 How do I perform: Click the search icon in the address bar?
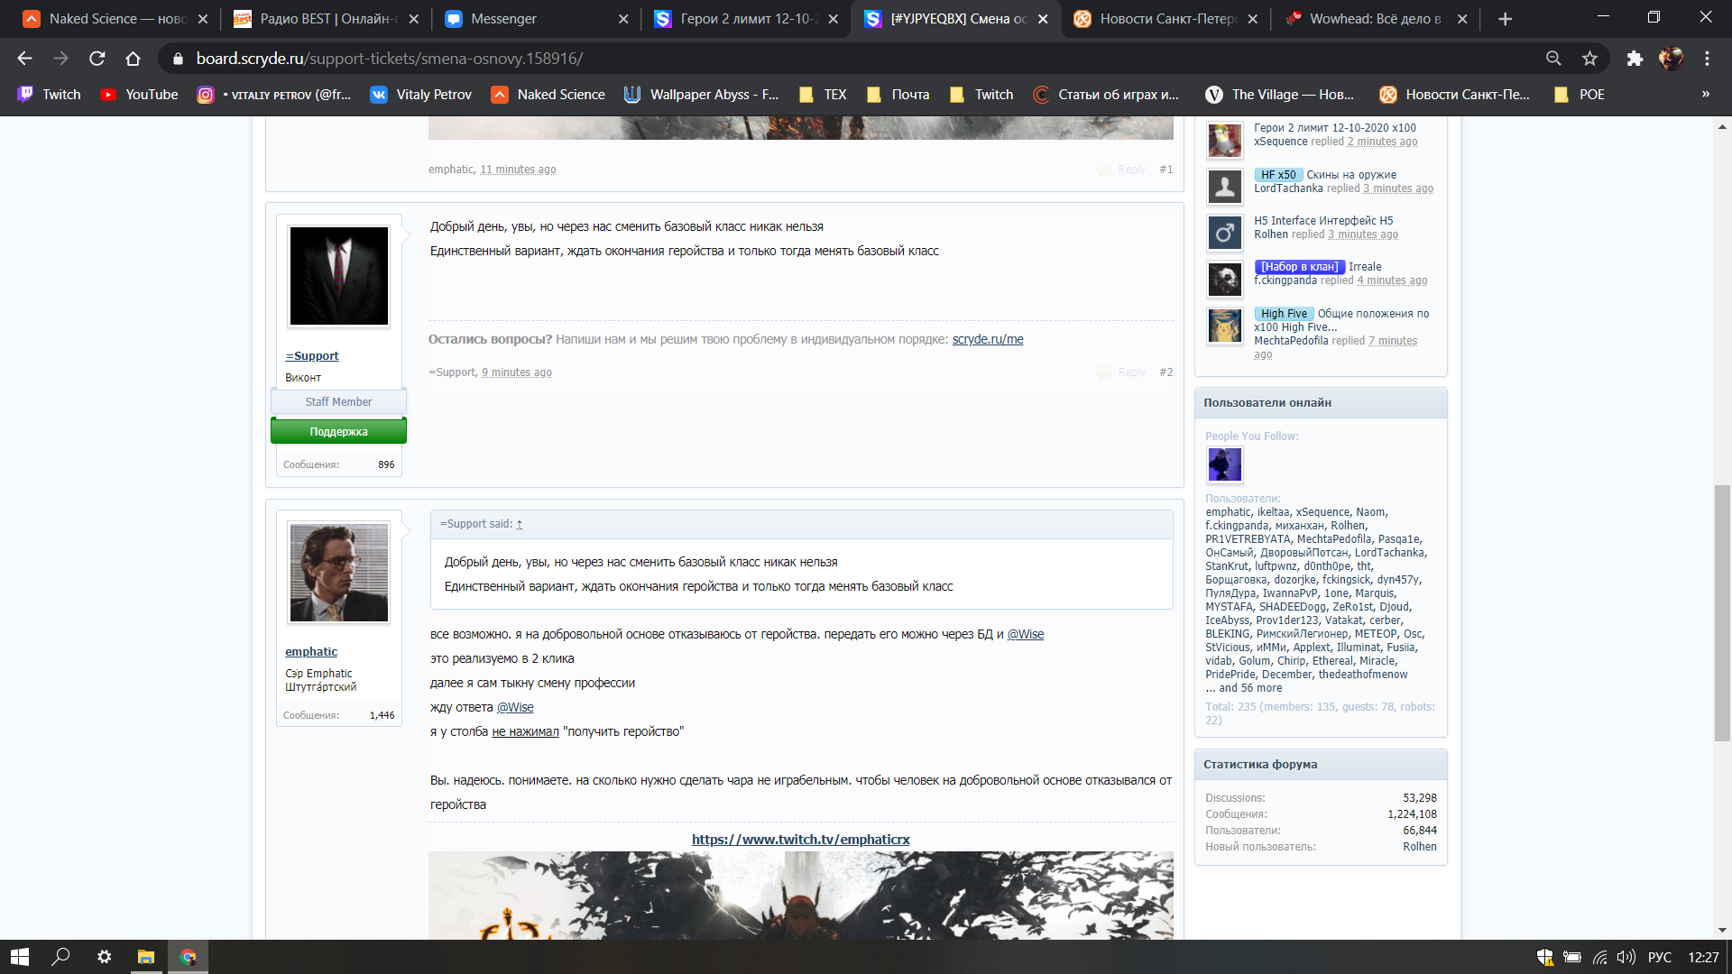(x=1553, y=57)
